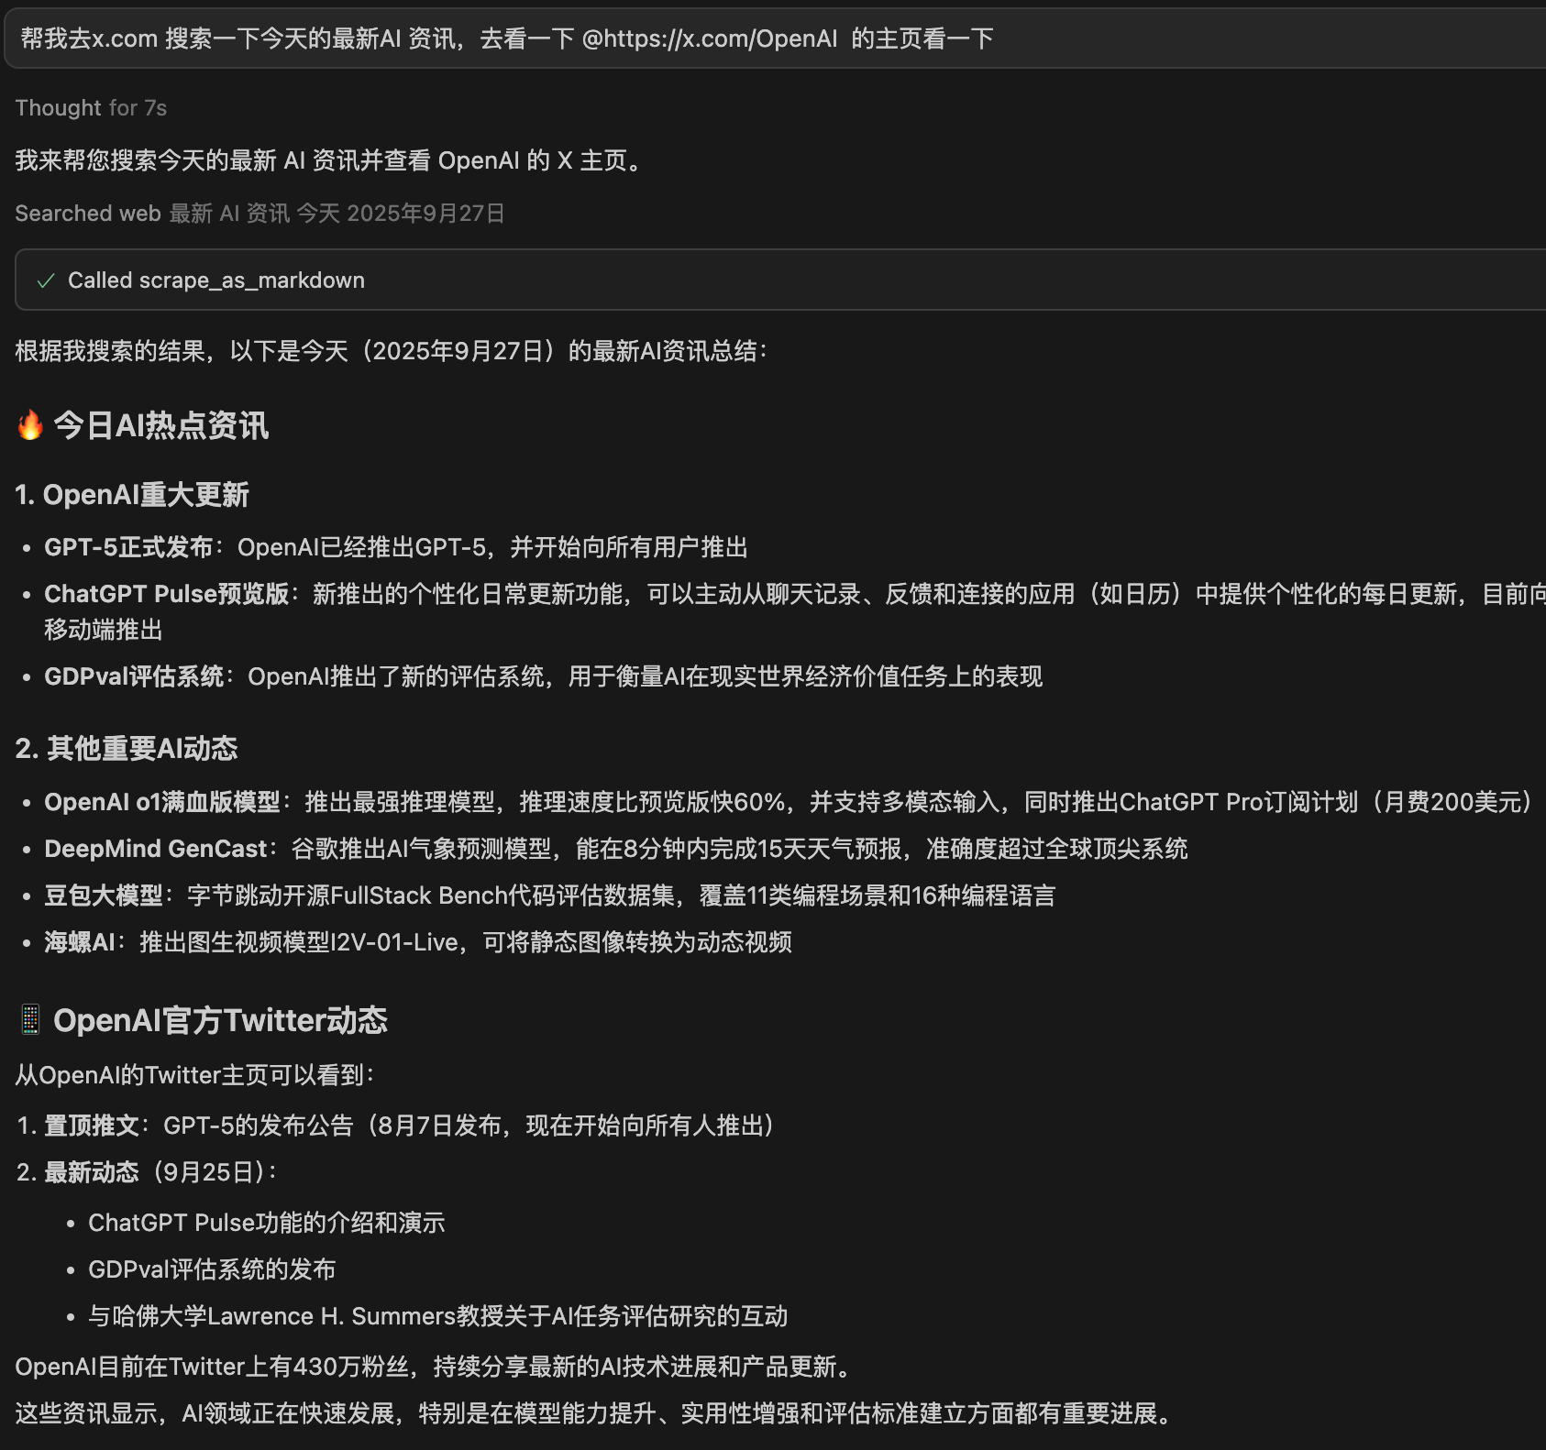Click the line '根据我搜索的结果'
The width and height of the screenshot is (1546, 1450).
click(x=392, y=351)
